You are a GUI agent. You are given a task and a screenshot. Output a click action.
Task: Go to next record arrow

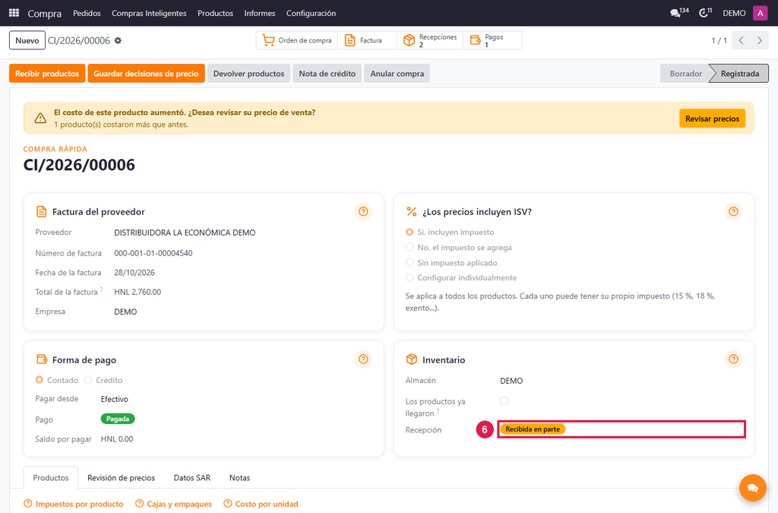pyautogui.click(x=759, y=41)
